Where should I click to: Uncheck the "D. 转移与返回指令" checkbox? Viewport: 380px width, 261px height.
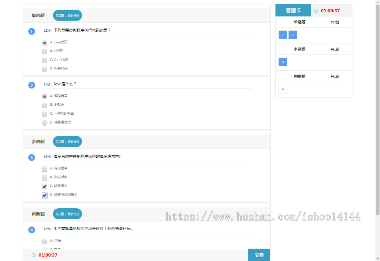pyautogui.click(x=44, y=195)
